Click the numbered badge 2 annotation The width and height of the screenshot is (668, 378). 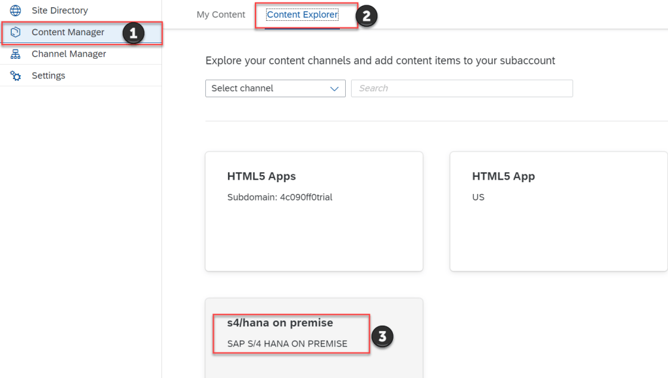(x=366, y=16)
